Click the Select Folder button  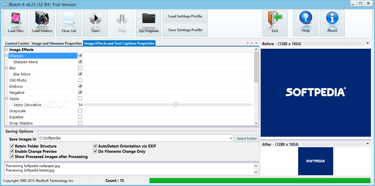point(247,138)
